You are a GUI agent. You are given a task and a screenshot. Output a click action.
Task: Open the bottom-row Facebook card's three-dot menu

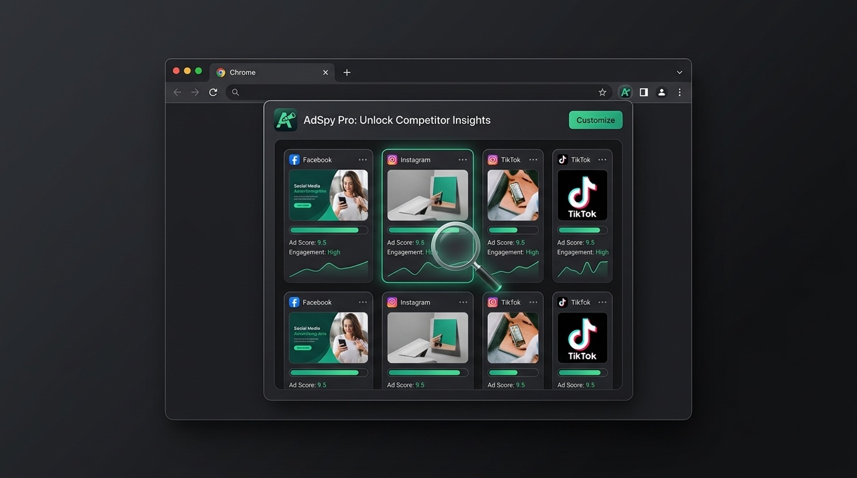point(362,302)
